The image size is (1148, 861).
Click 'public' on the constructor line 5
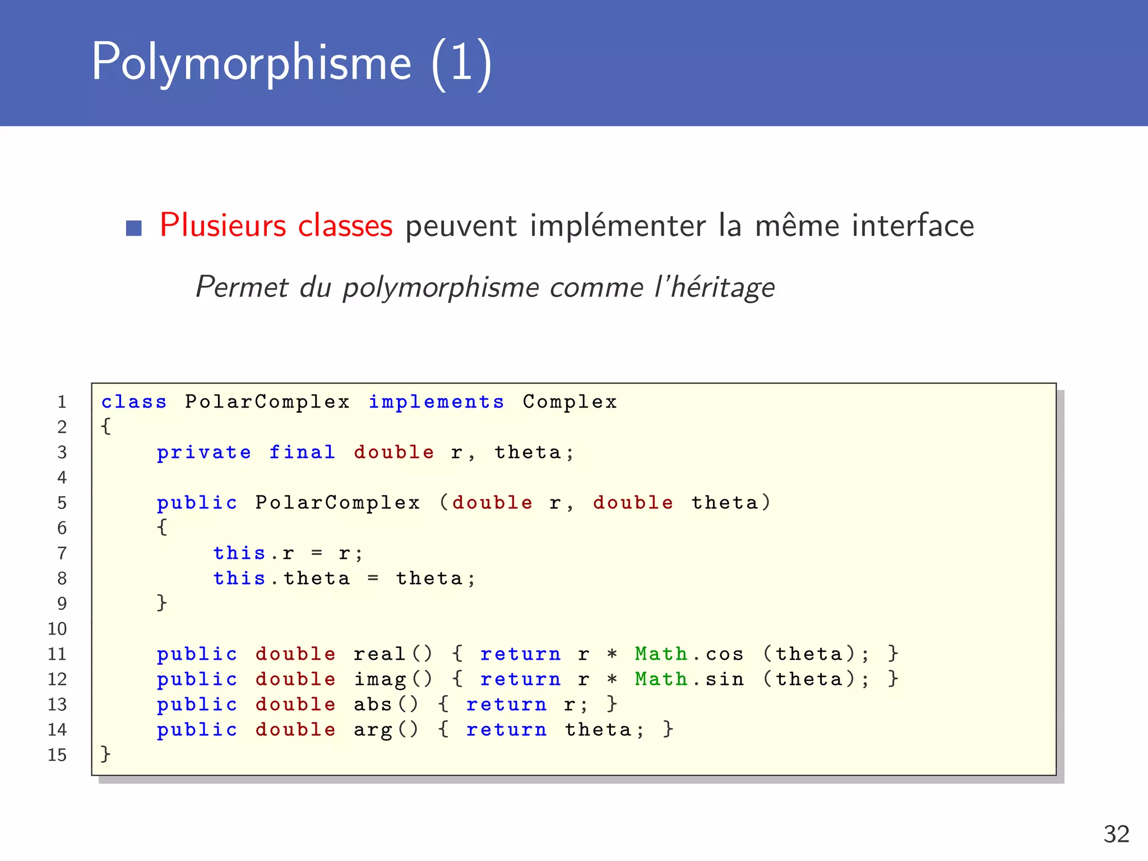coord(197,503)
